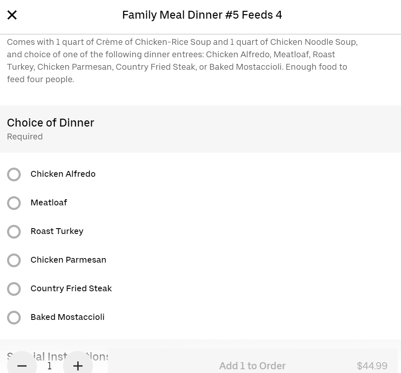The height and width of the screenshot is (373, 401).
Task: Select the Chicken Alfredo radio circle
Action: click(x=14, y=175)
